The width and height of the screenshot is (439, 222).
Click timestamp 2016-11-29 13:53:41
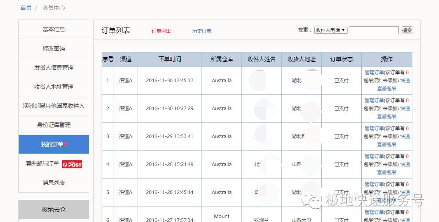pyautogui.click(x=170, y=136)
